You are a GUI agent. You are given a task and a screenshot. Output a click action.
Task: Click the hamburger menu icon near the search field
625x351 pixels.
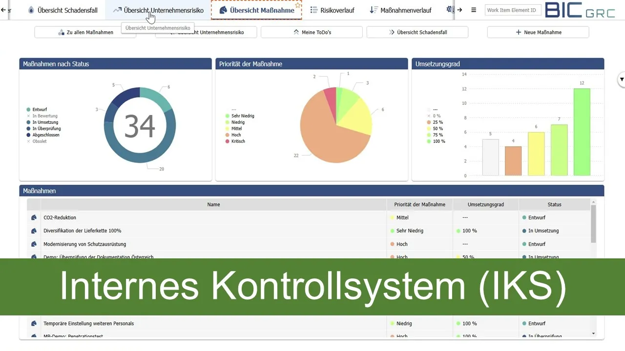(473, 9)
